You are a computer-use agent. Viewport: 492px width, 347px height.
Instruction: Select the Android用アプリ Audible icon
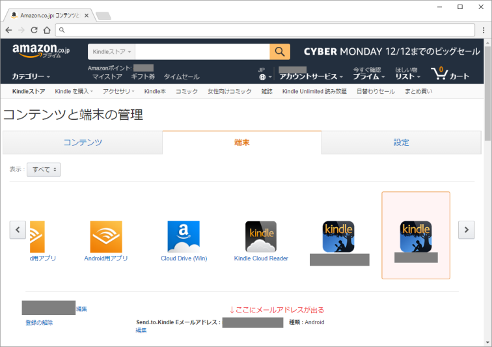pyautogui.click(x=106, y=236)
